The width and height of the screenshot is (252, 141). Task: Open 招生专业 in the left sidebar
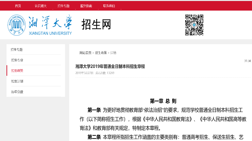[17, 60]
